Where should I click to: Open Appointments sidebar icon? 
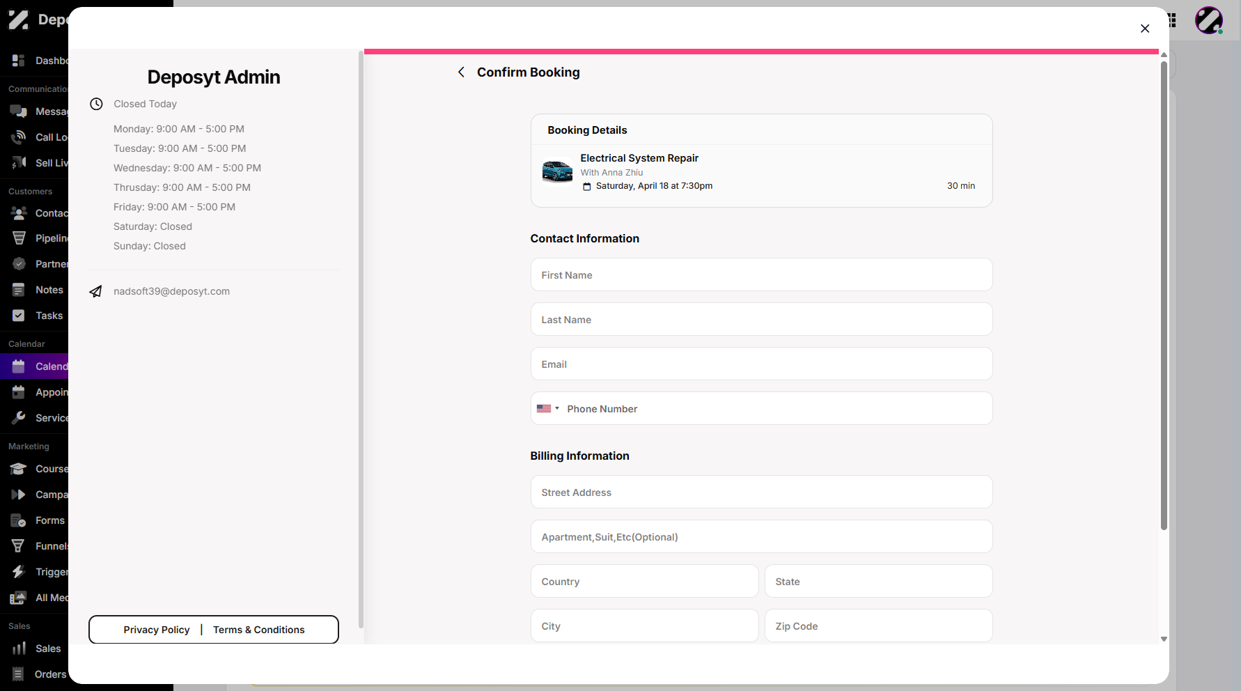click(x=19, y=392)
